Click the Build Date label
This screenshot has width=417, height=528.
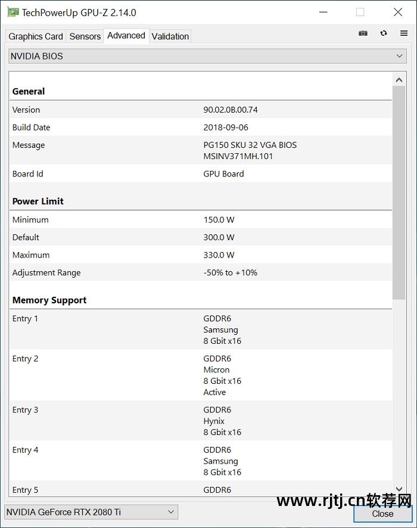[x=32, y=128]
